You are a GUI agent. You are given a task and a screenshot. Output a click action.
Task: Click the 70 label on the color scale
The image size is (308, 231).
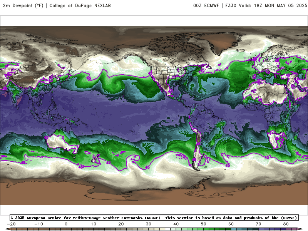[x=258, y=224]
